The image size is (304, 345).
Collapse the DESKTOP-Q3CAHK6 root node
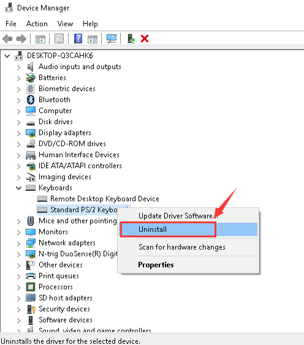tap(7, 56)
